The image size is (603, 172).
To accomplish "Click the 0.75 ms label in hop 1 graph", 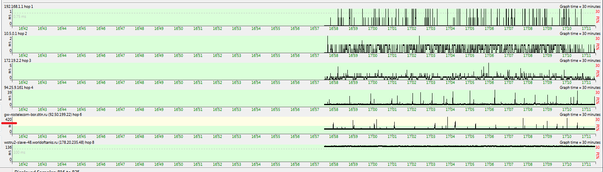I will pos(20,17).
